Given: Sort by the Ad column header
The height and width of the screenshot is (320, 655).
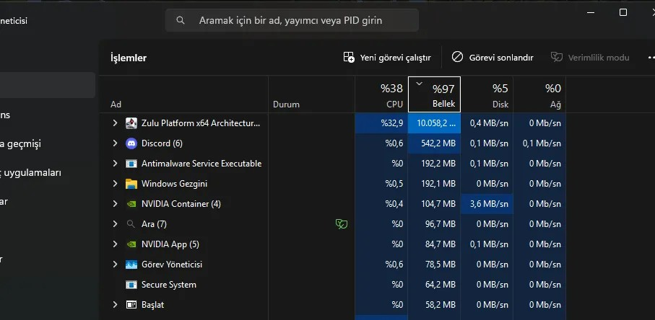Looking at the screenshot, I should [x=183, y=94].
